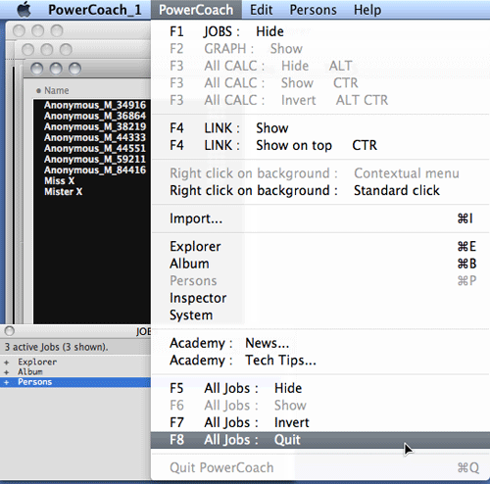Expand the Album job tree item
The width and height of the screenshot is (490, 484).
(x=7, y=372)
